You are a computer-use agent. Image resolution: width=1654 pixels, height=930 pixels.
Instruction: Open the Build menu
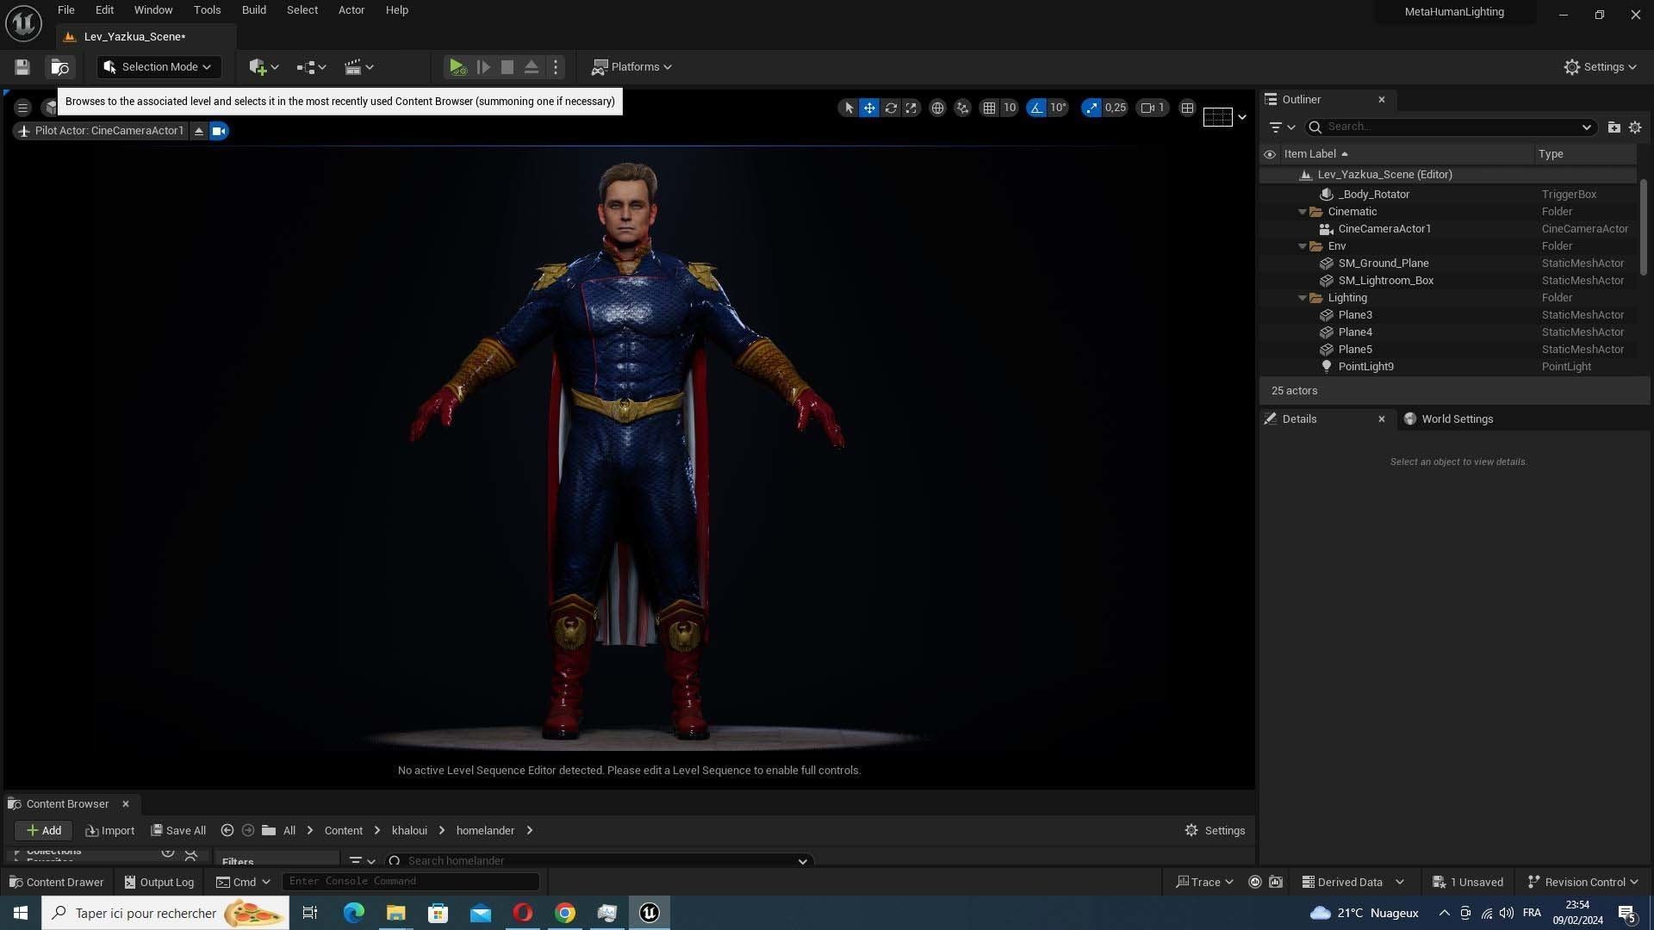pyautogui.click(x=254, y=10)
